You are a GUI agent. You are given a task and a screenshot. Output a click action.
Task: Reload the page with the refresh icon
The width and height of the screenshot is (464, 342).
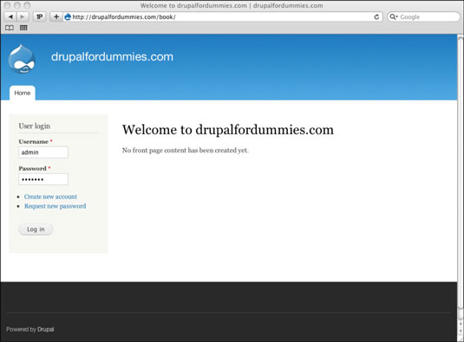pyautogui.click(x=376, y=16)
